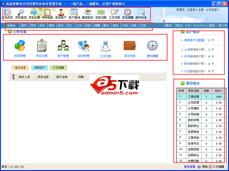Open the 关联 menu item
The height and width of the screenshot is (171, 229).
click(134, 26)
